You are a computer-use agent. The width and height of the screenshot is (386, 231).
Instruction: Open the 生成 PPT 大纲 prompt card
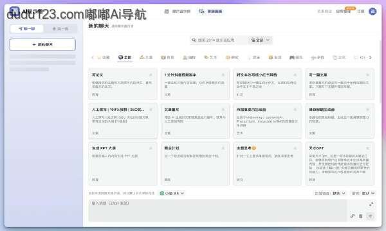point(123,164)
